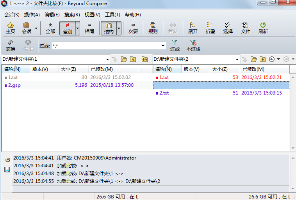Open the 过滤 field dropdown arrow

coord(163,46)
